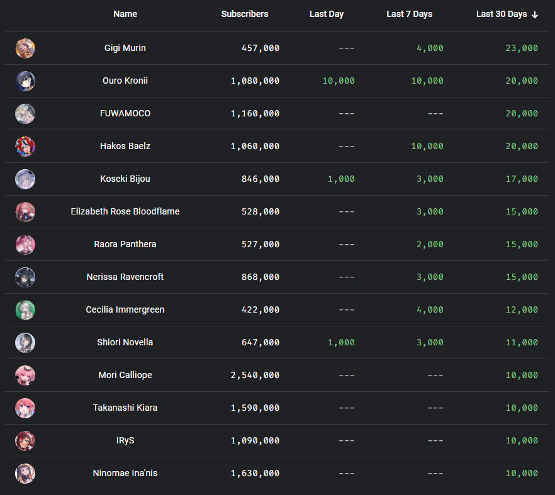This screenshot has width=555, height=495.
Task: Click Raora Panthera's avatar thumbnail
Action: 25,245
